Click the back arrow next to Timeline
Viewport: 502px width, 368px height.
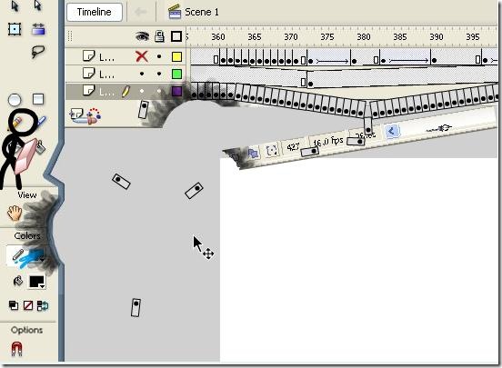[x=141, y=12]
